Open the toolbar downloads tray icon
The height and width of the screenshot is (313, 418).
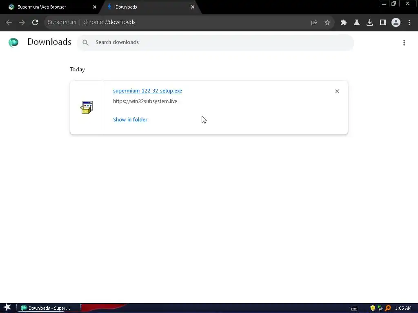(x=370, y=23)
